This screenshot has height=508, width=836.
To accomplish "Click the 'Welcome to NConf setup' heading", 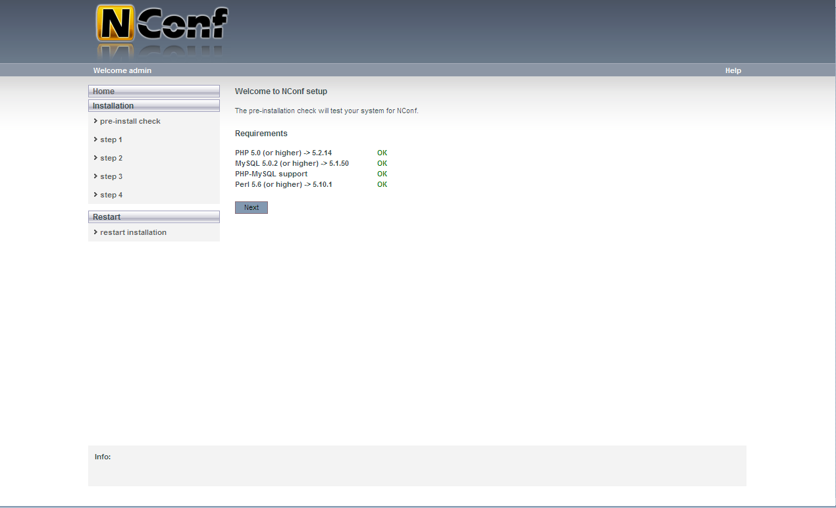I will (281, 91).
